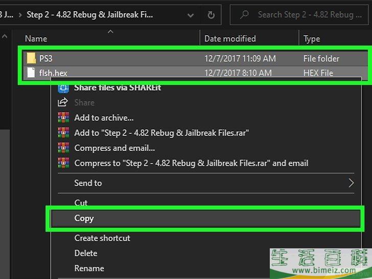Select the flsh.hex file name
This screenshot has height=279, width=372.
(53, 73)
